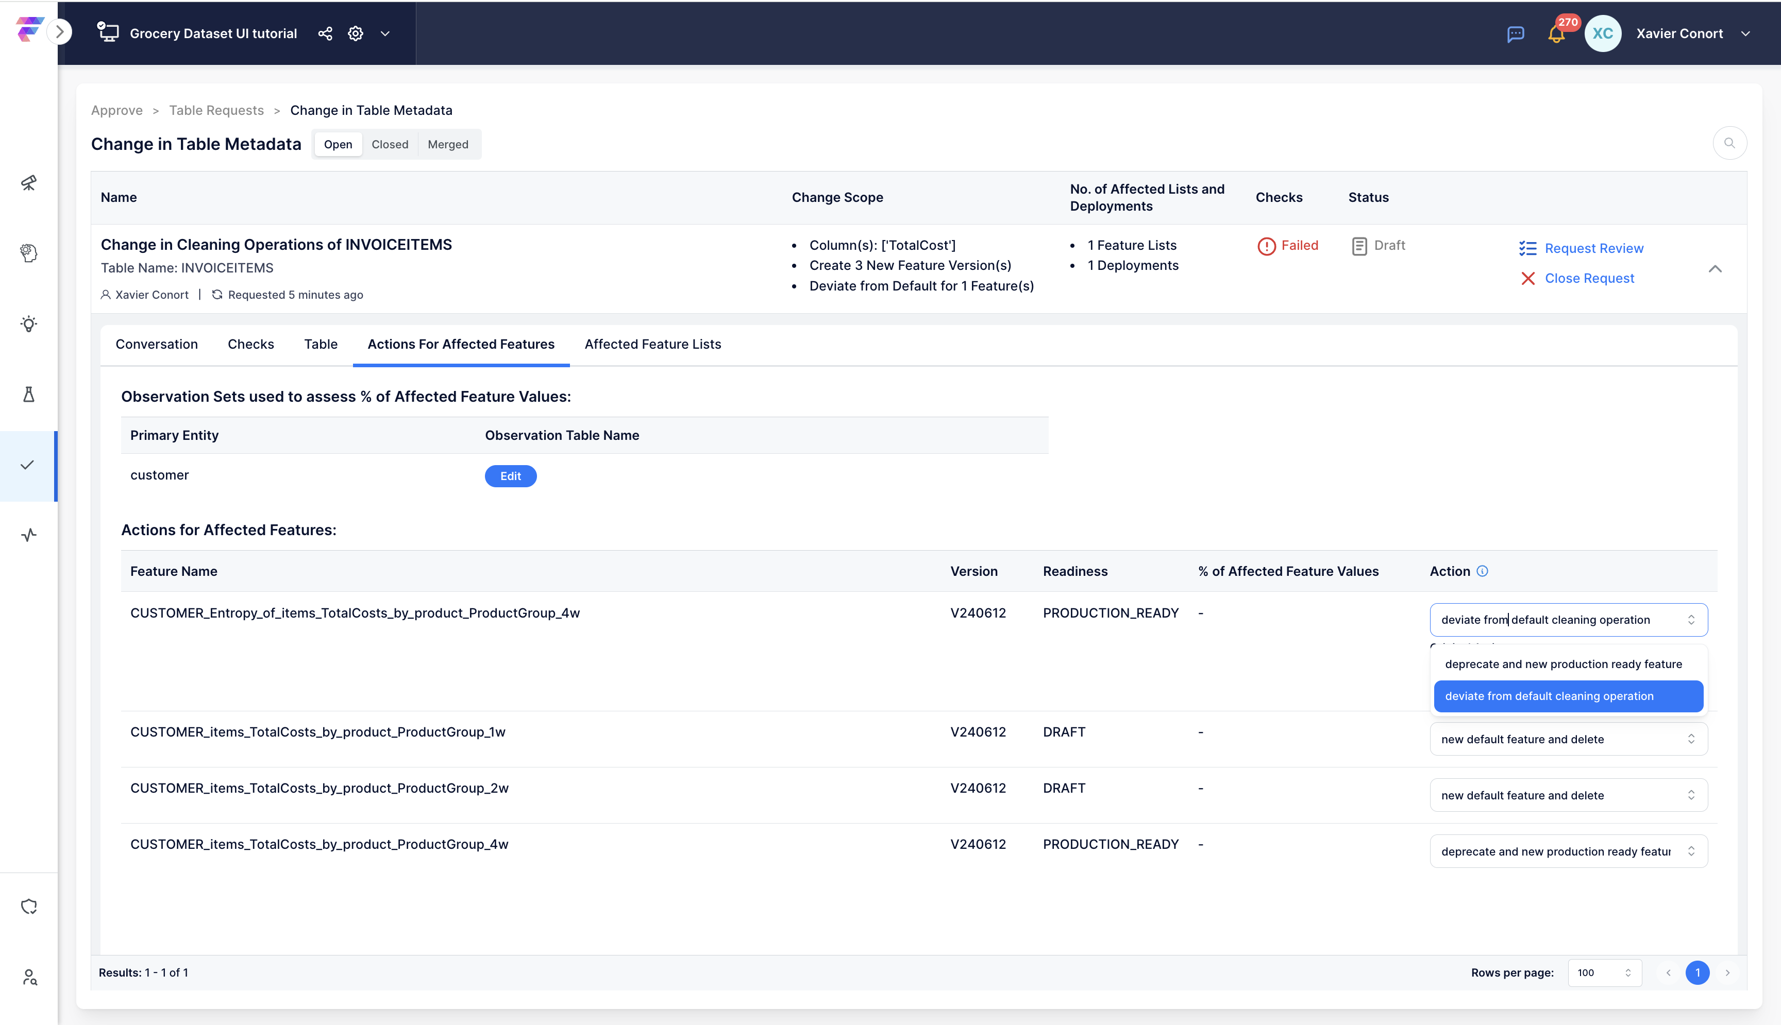Click Change in Cleaning Operations of INVOICEITEMS title
Image resolution: width=1781 pixels, height=1025 pixels.
[276, 244]
